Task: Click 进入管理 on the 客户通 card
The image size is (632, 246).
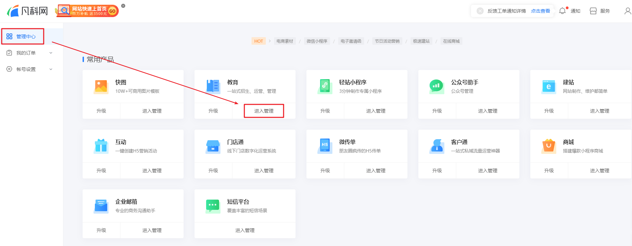Action: coord(488,171)
